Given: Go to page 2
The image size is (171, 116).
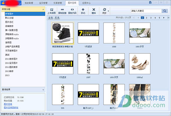Looking at the screenshot, I should click(147, 18).
